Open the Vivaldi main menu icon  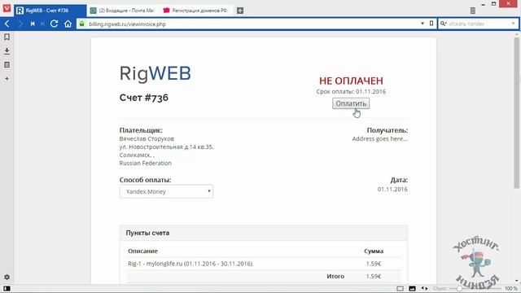[x=7, y=7]
